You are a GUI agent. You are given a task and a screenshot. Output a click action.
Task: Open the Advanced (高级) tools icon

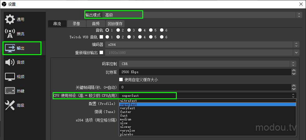(10, 105)
